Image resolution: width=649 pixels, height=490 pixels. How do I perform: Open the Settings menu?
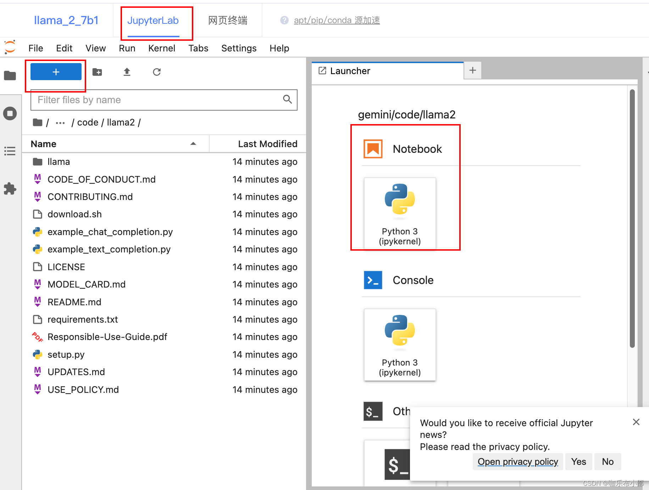tap(239, 48)
